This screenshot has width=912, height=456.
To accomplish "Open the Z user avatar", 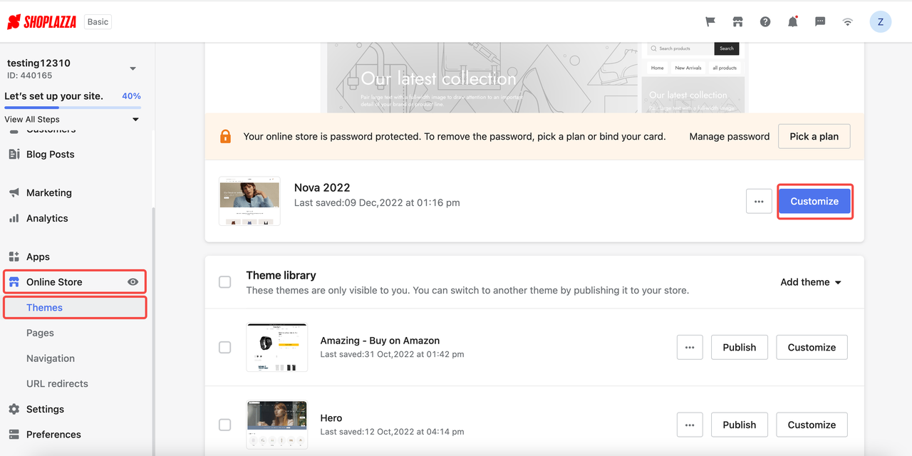I will pyautogui.click(x=881, y=22).
